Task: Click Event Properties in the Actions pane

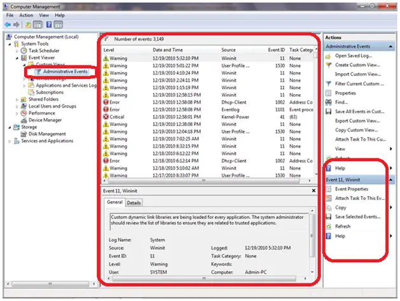Action: [352, 189]
